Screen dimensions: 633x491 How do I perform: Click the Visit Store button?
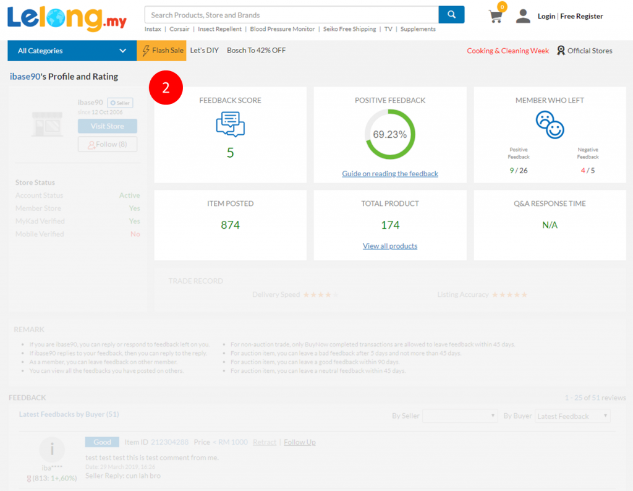point(108,126)
